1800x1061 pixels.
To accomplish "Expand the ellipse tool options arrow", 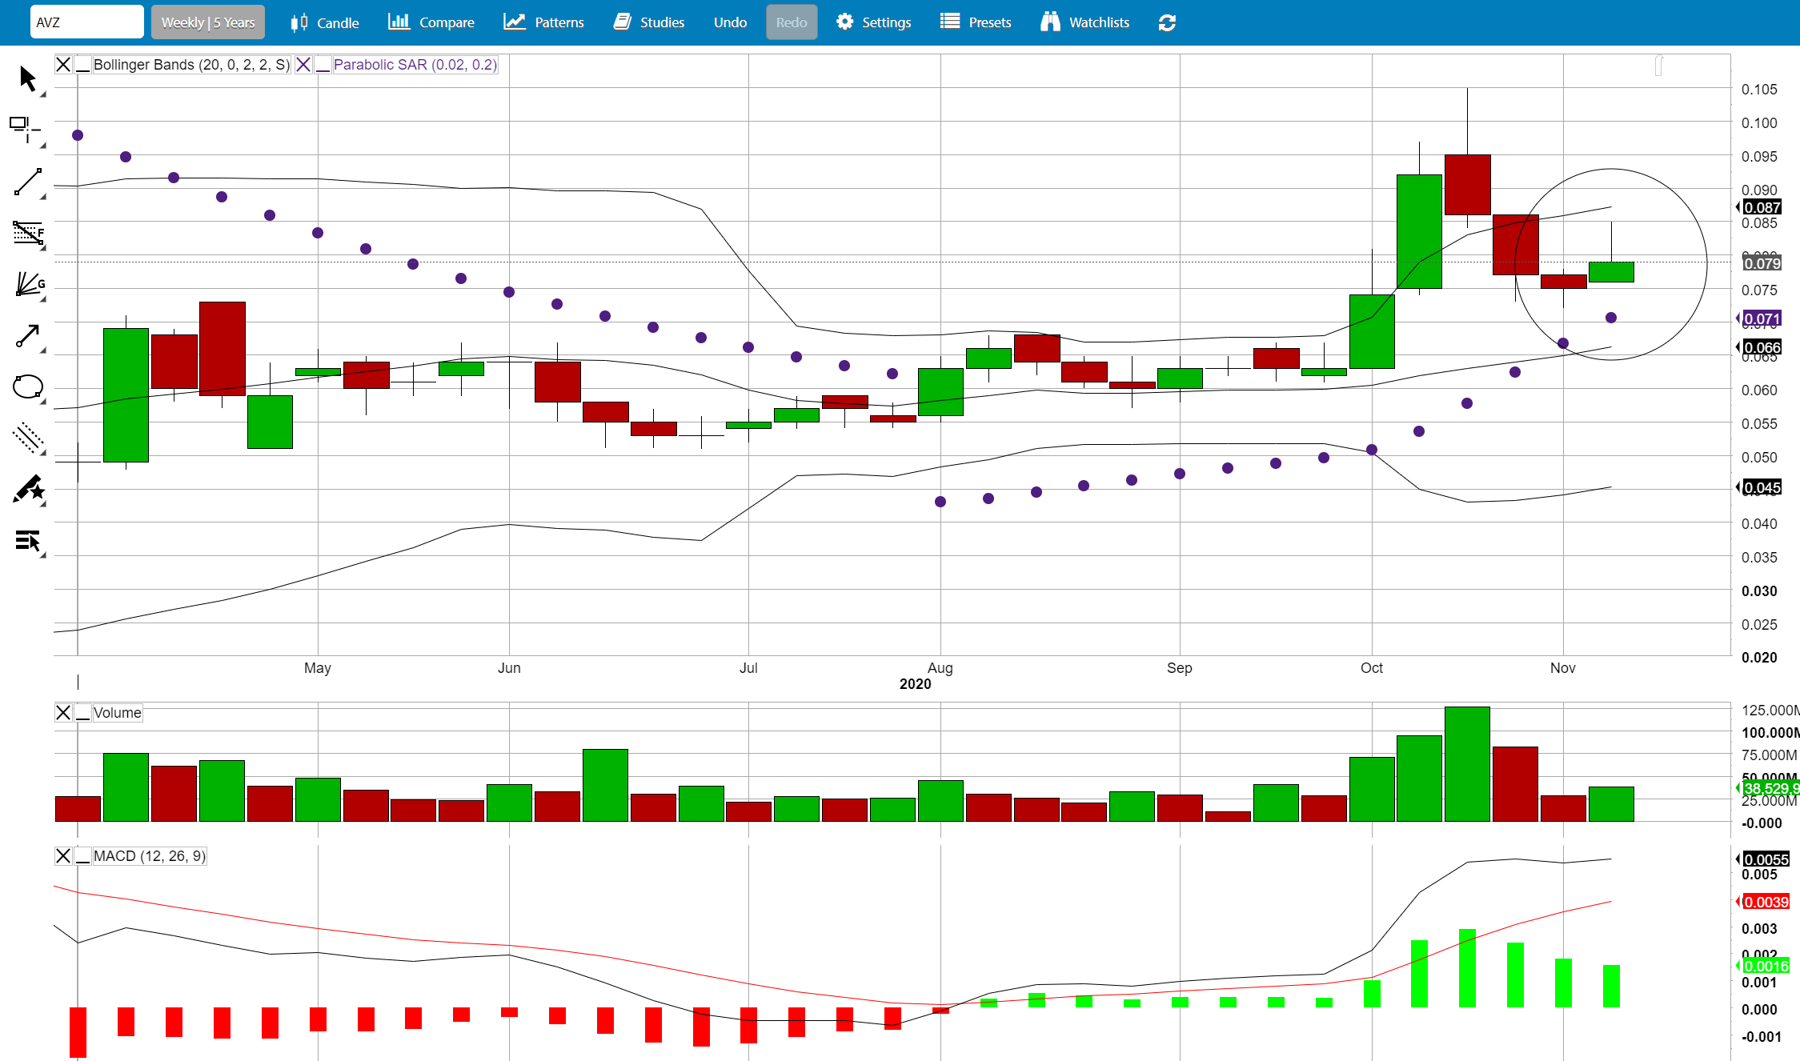I will (42, 401).
